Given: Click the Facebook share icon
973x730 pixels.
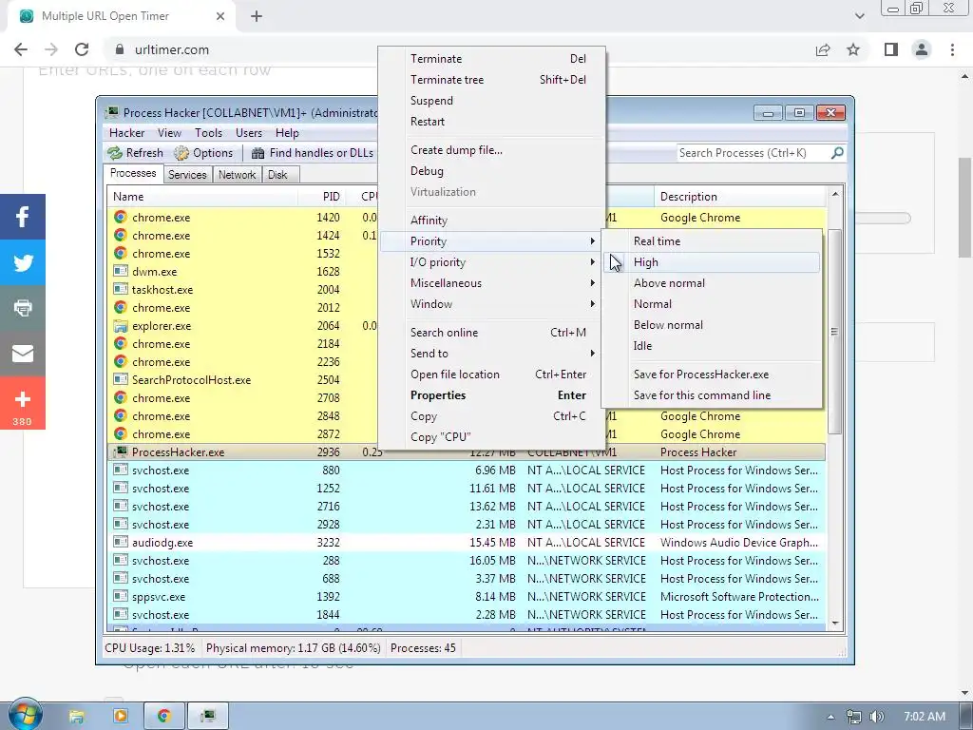Looking at the screenshot, I should tap(23, 217).
